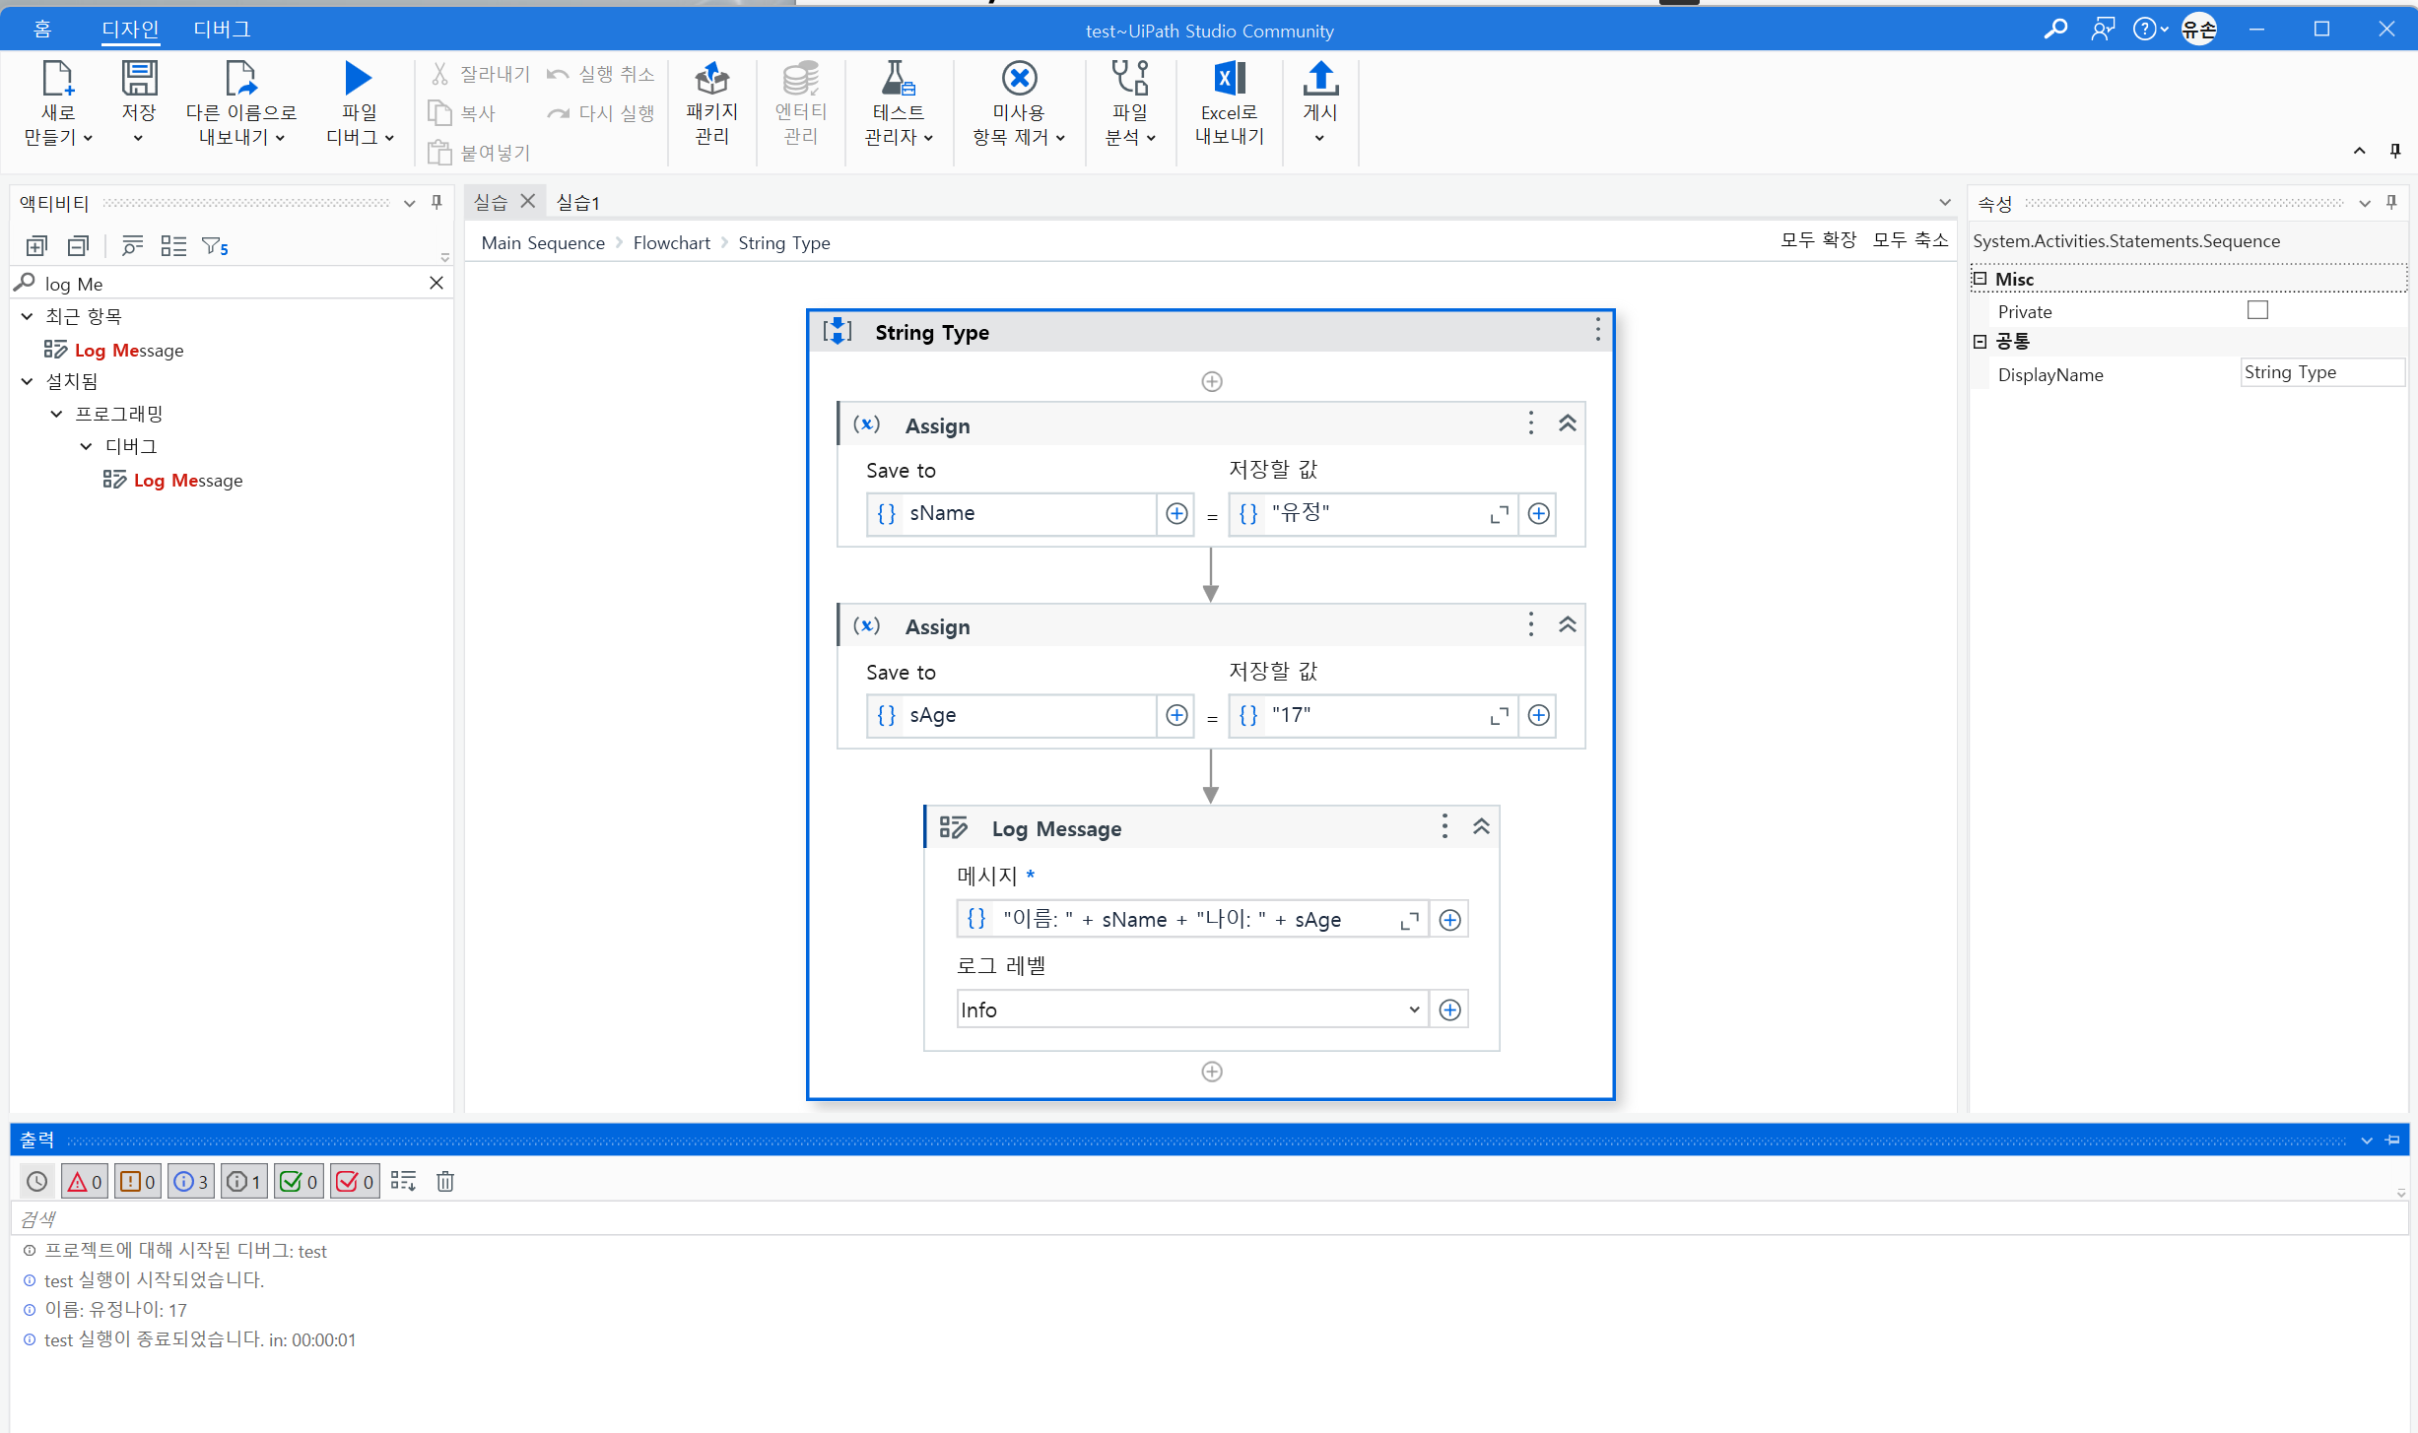
Task: Click plus button next to sName field
Action: tap(1176, 514)
